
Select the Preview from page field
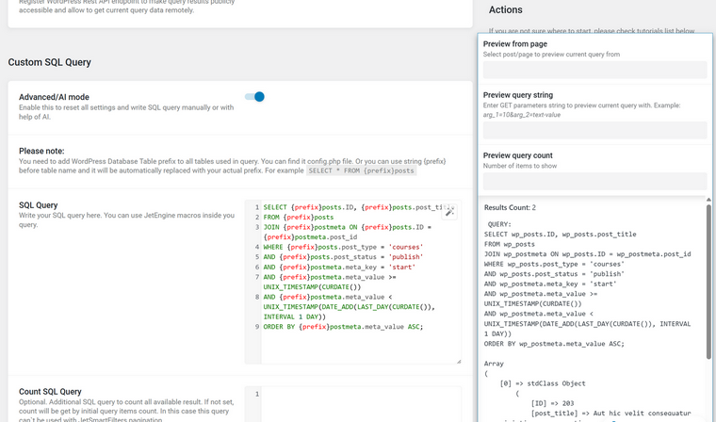[595, 70]
